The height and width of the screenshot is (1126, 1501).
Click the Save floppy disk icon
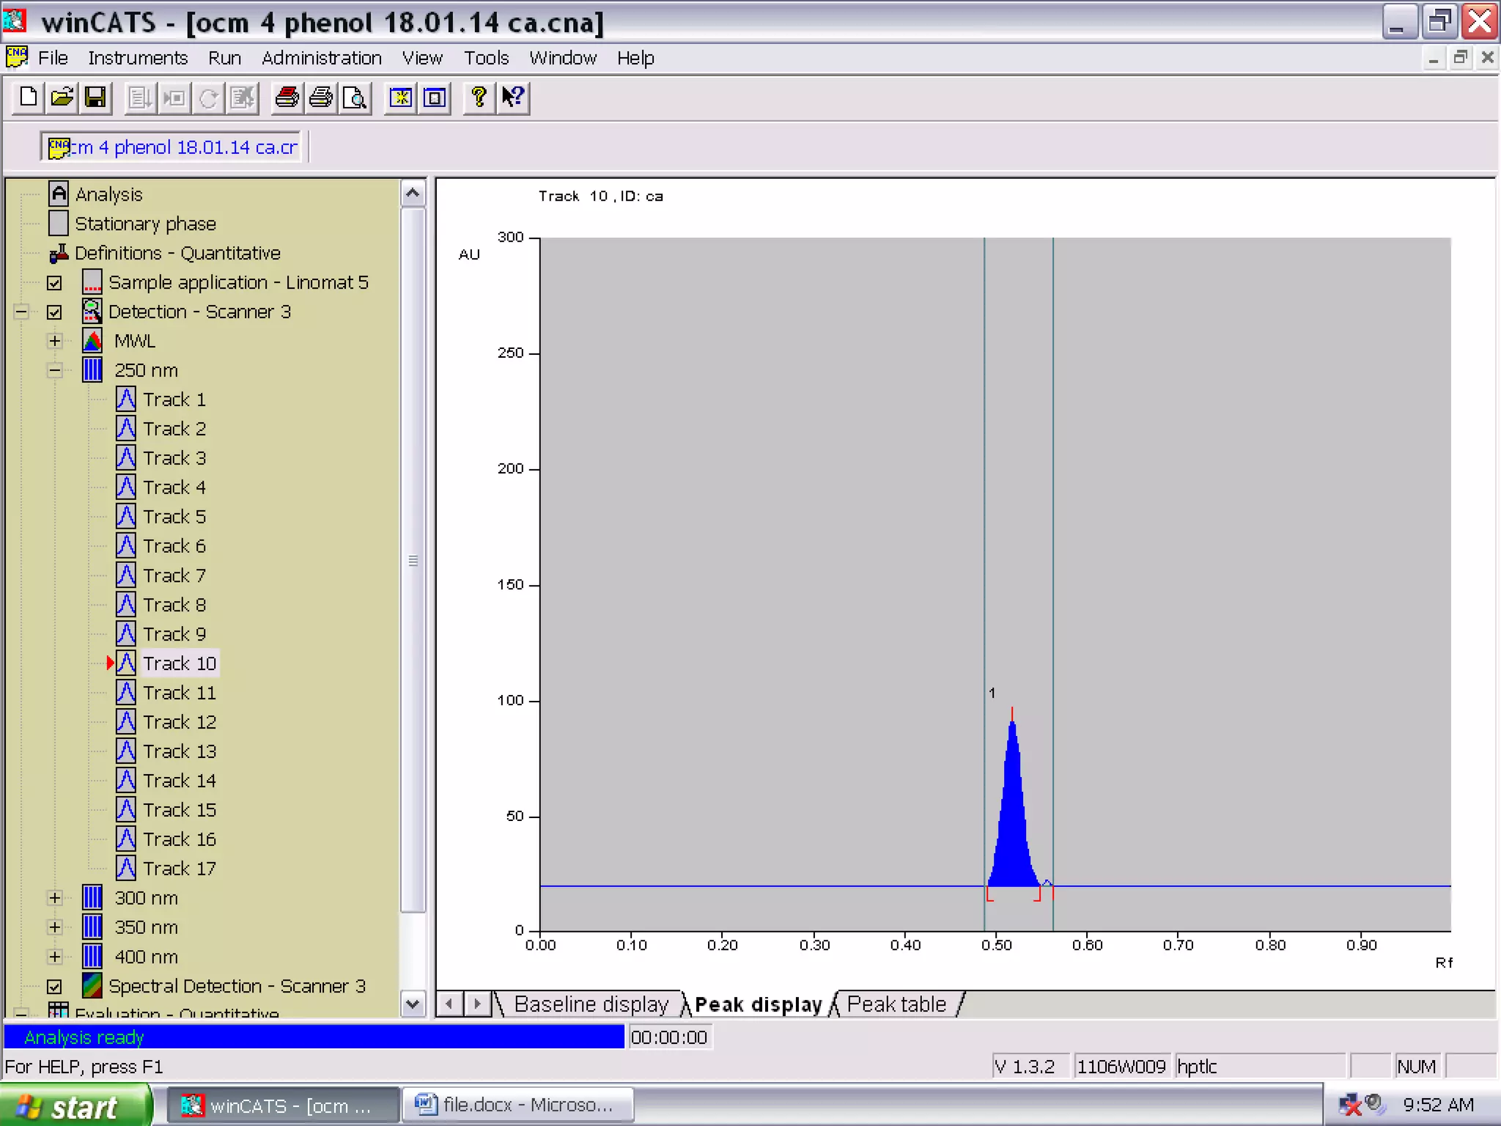[x=95, y=97]
